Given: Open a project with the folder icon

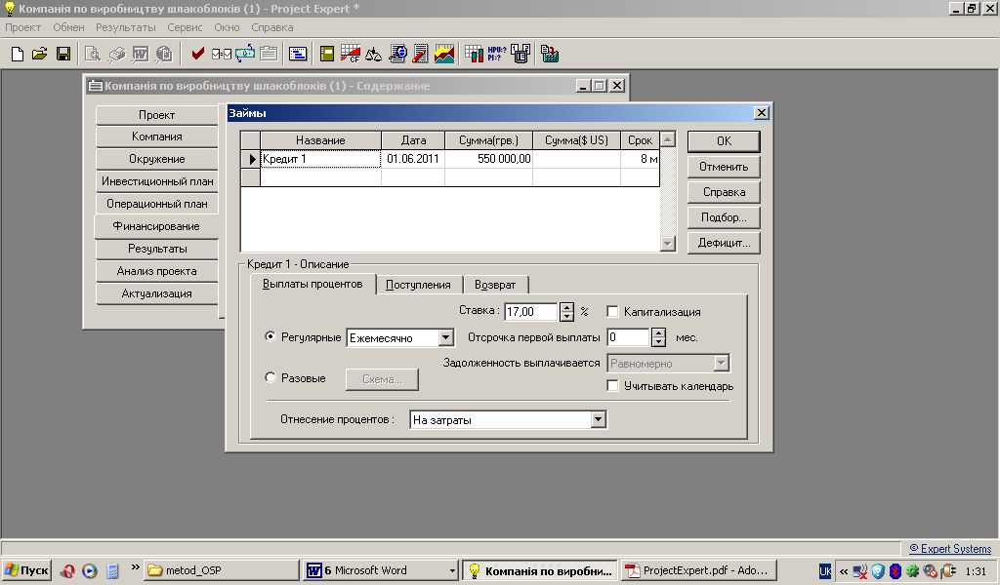Looking at the screenshot, I should pos(39,54).
